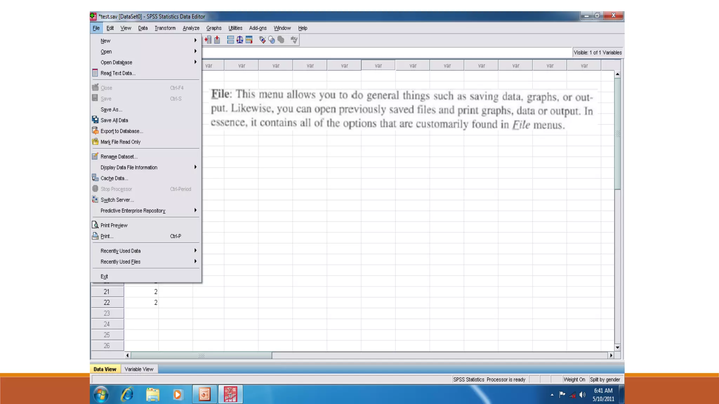This screenshot has width=719, height=404.
Task: Toggle Mark File Read Only
Action: 120,142
